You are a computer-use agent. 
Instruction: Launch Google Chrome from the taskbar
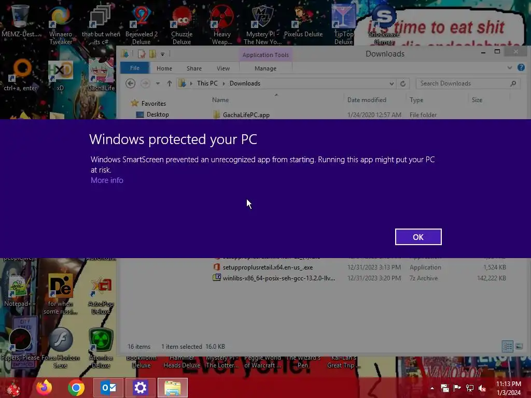pos(76,388)
